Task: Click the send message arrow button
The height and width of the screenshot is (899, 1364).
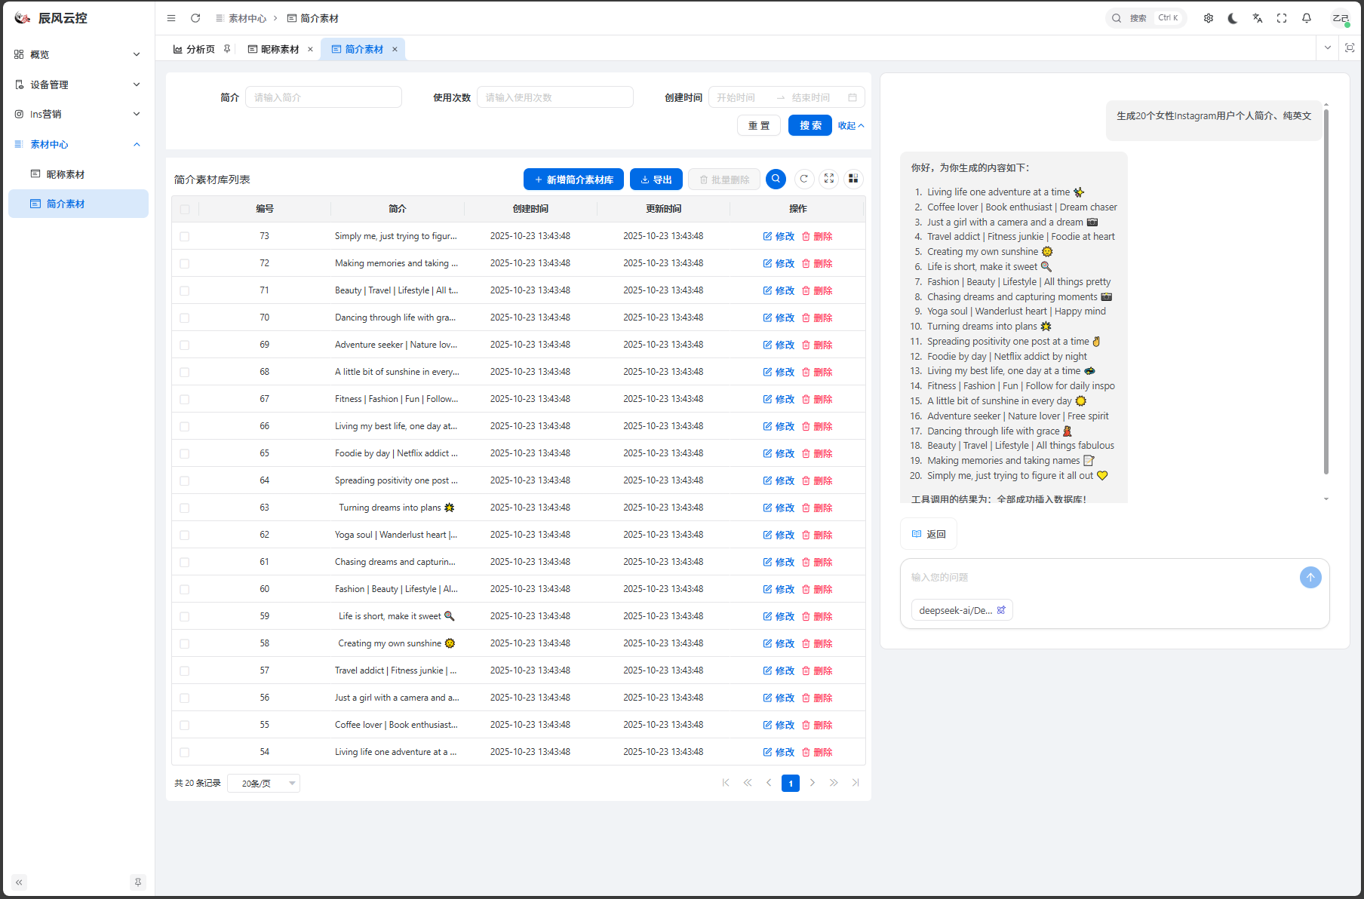Action: tap(1310, 578)
